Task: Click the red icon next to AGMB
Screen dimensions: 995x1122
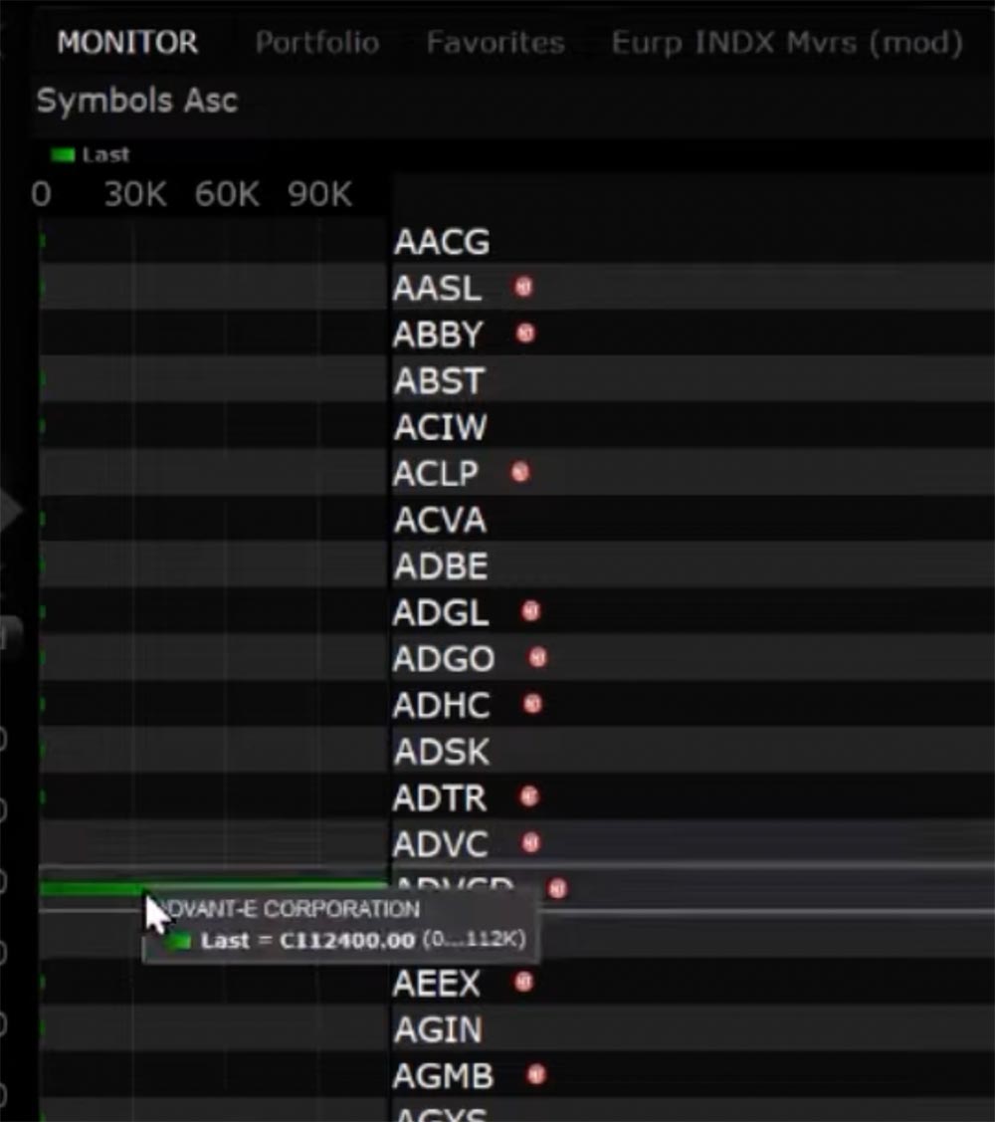Action: pos(536,1075)
